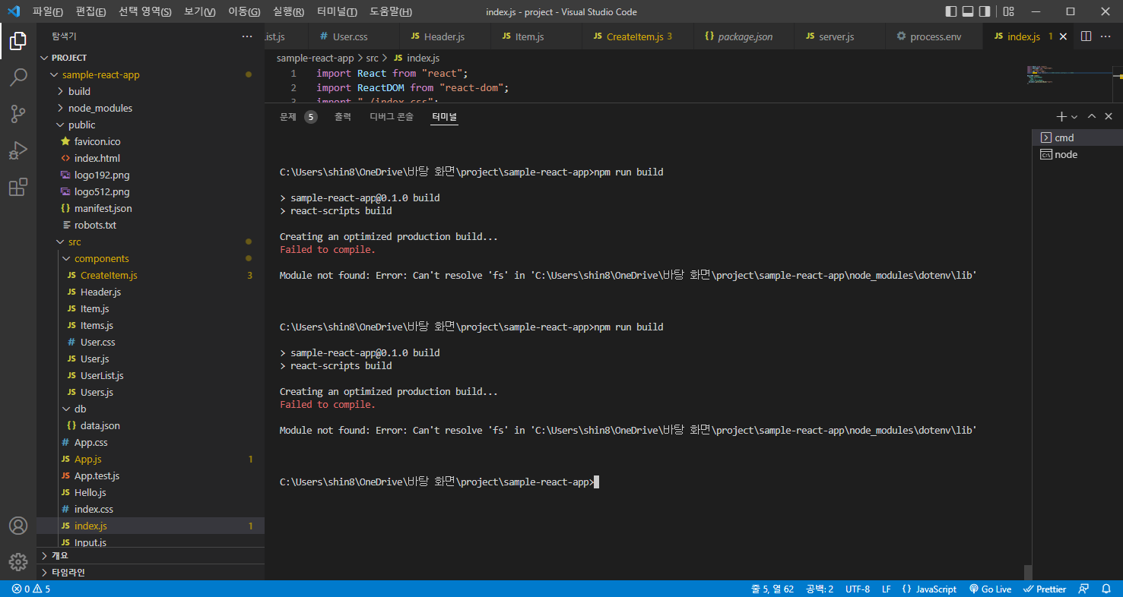Click the UTF-8 encoding status item

pos(858,589)
